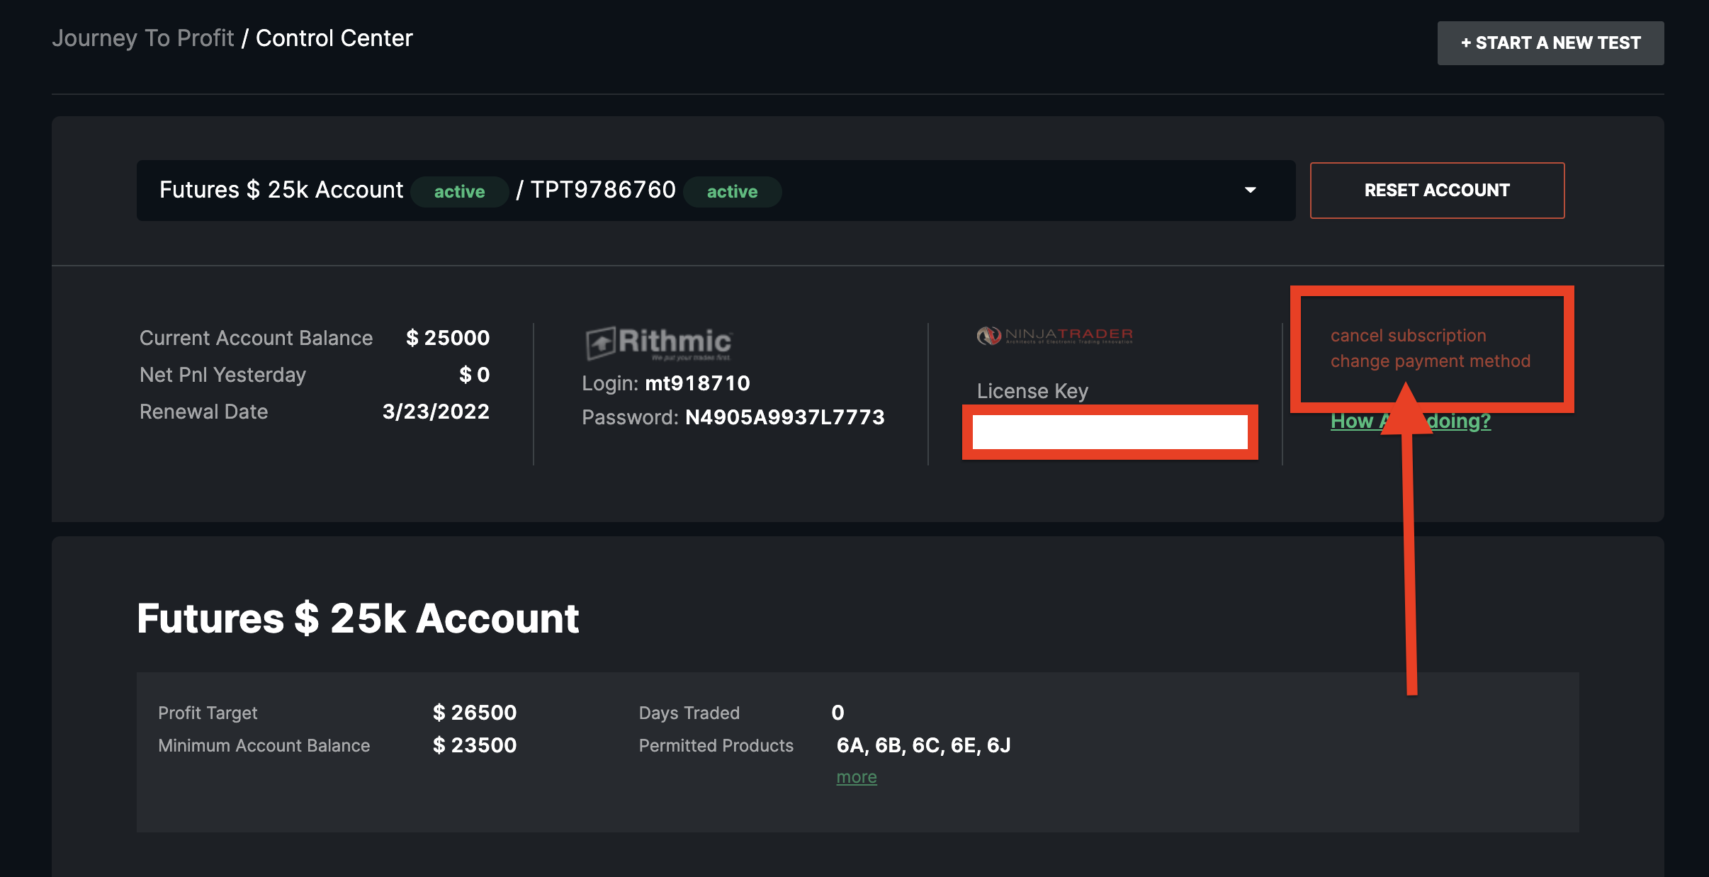Click the Net Pnl Yesterday value $ 0
This screenshot has width=1709, height=877.
474,375
